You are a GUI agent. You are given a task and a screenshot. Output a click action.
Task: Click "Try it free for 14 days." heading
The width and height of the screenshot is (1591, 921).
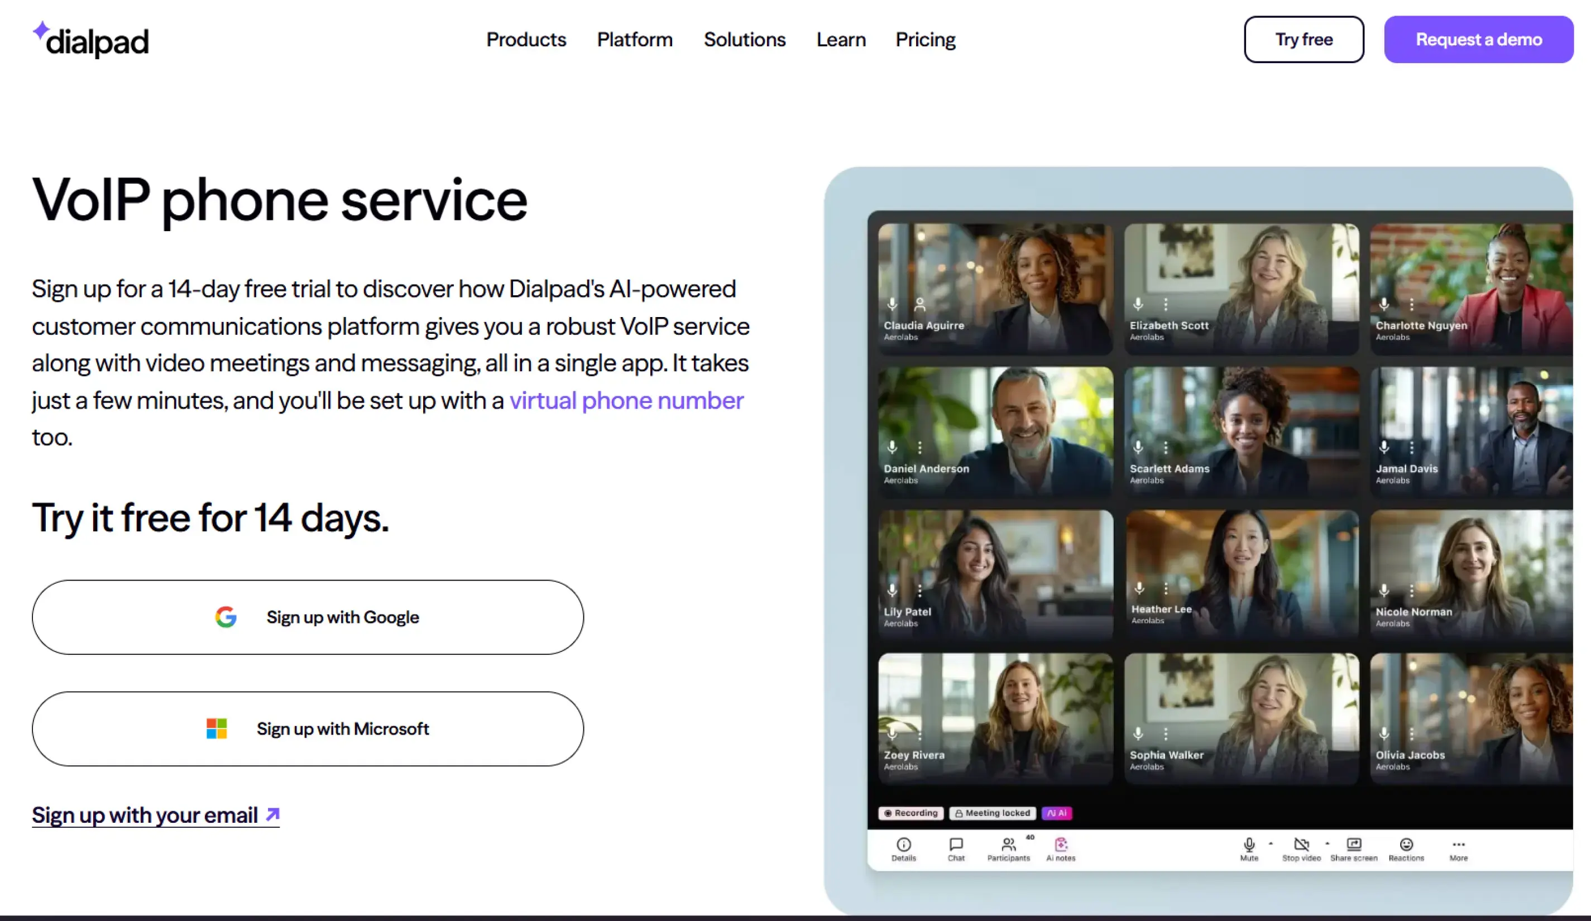(210, 518)
